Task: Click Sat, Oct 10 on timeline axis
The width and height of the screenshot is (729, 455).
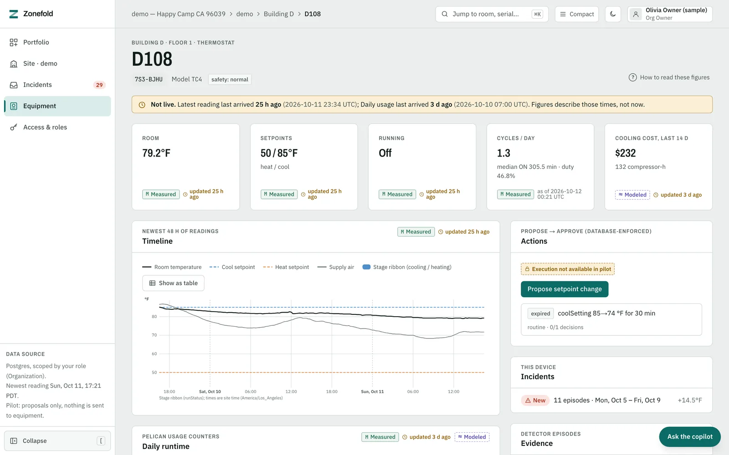Action: point(210,392)
